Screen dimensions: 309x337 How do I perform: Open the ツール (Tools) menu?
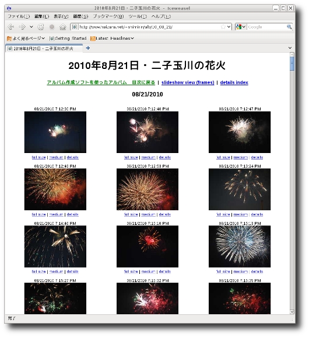point(138,16)
